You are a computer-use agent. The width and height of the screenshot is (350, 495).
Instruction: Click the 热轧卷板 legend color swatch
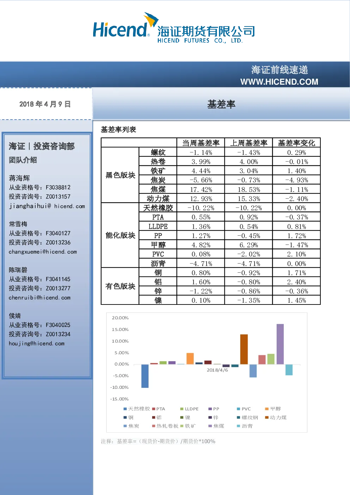(x=153, y=426)
